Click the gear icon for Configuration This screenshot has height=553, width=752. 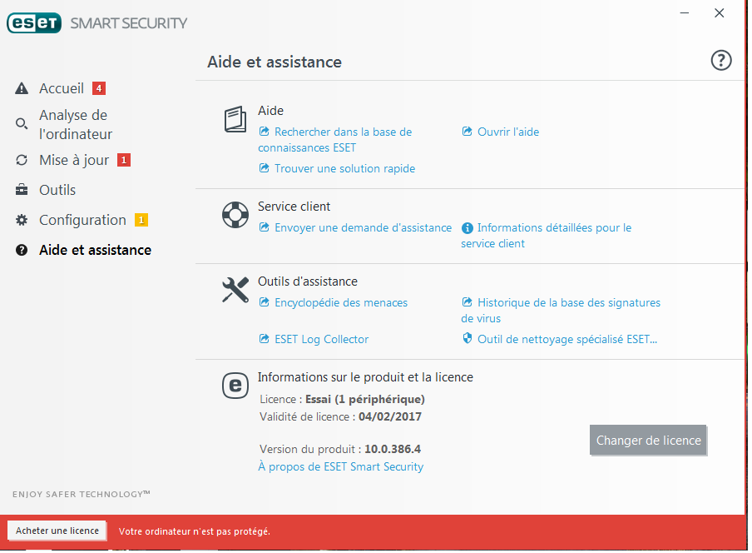coord(22,220)
